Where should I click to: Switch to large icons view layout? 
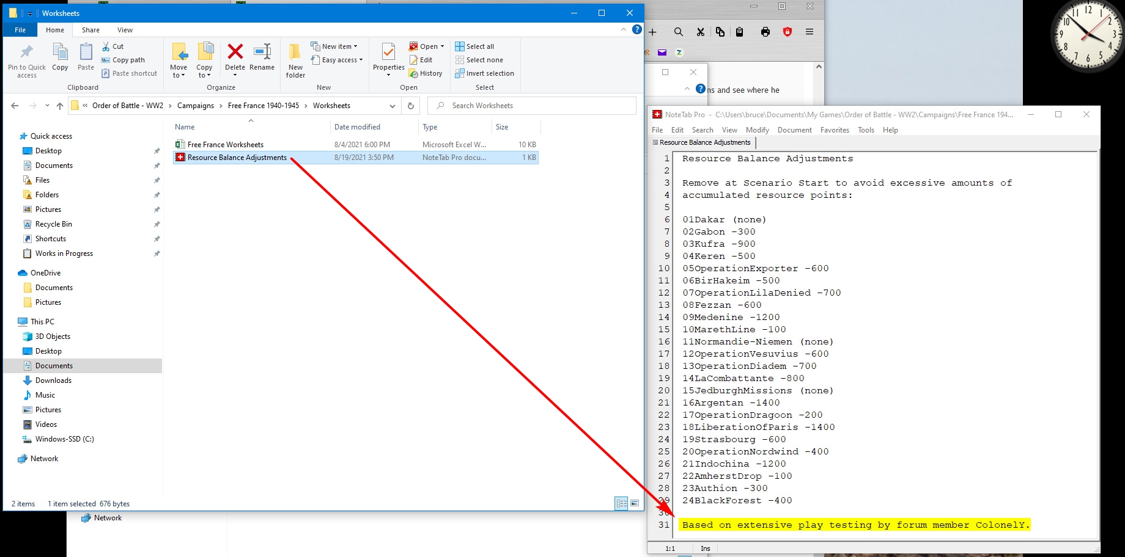635,503
